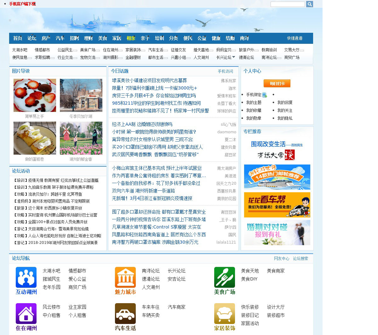Click the 住在湖州 house icon
This screenshot has width=378, height=335.
(x=26, y=314)
